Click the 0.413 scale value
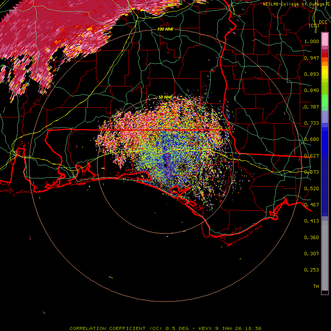Image resolution: width=331 pixels, height=331 pixels. (x=312, y=221)
